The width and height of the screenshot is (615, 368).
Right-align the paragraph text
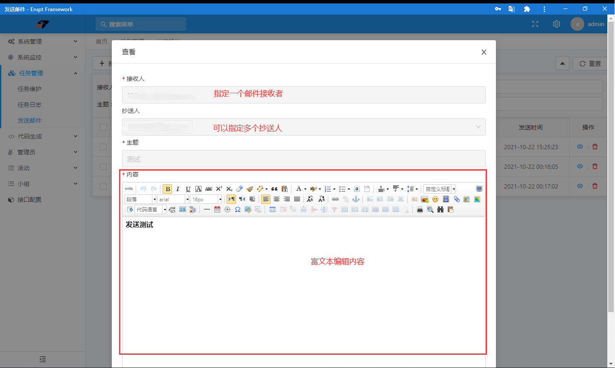tap(287, 199)
